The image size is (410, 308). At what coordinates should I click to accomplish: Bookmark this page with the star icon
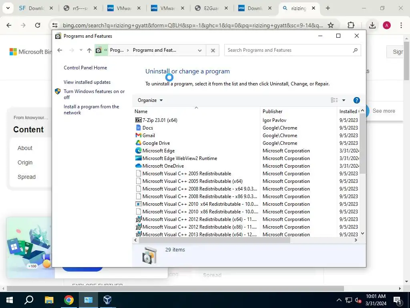tap(330, 25)
